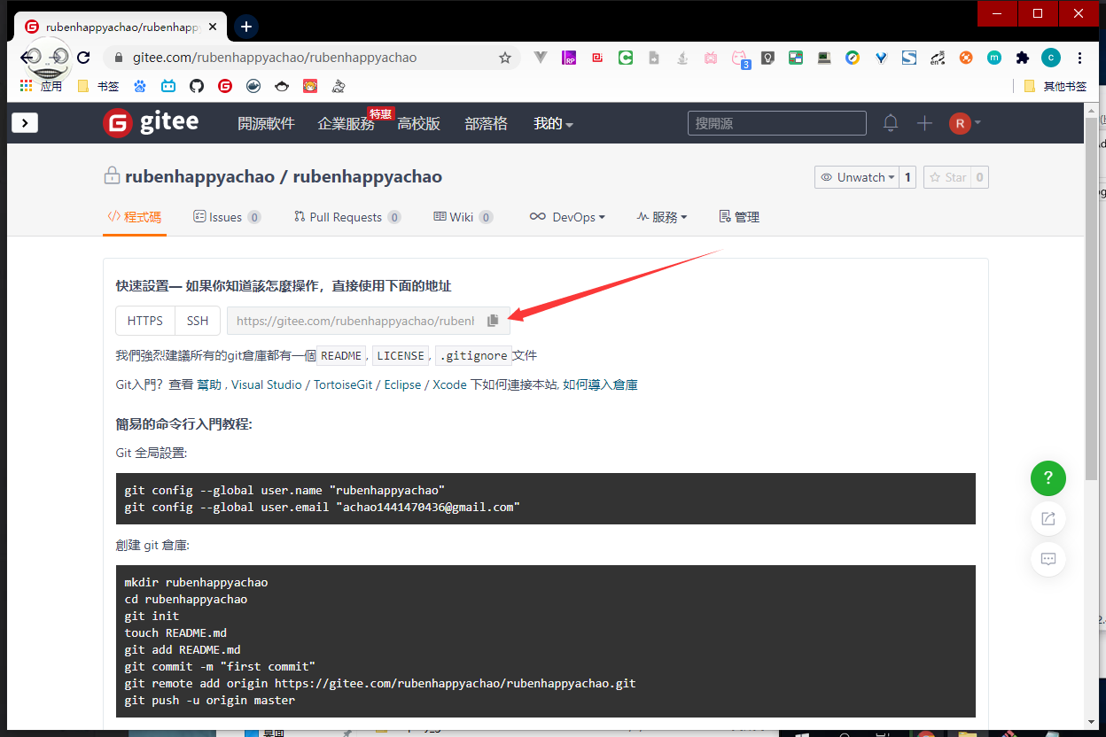Star this repository

(x=947, y=177)
